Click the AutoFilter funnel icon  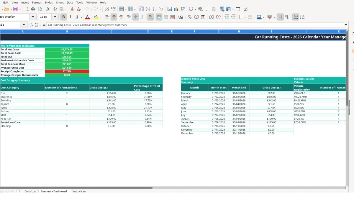point(161,9)
